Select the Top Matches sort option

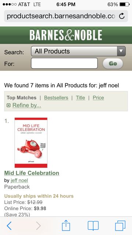22,98
